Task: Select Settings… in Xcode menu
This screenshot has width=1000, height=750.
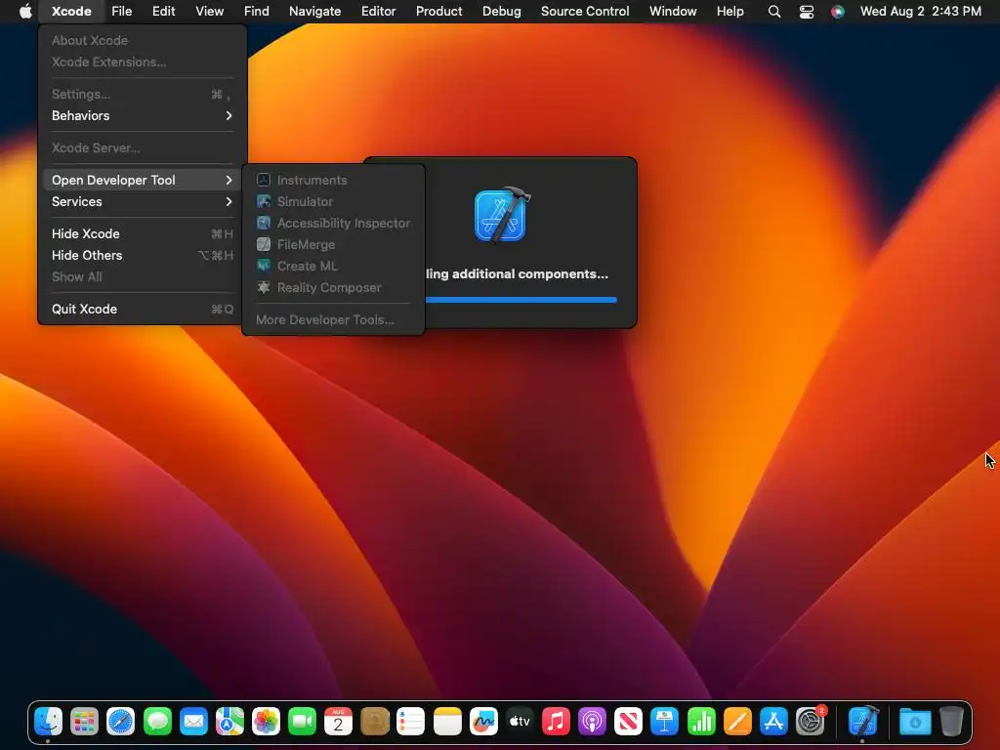Action: [143, 94]
